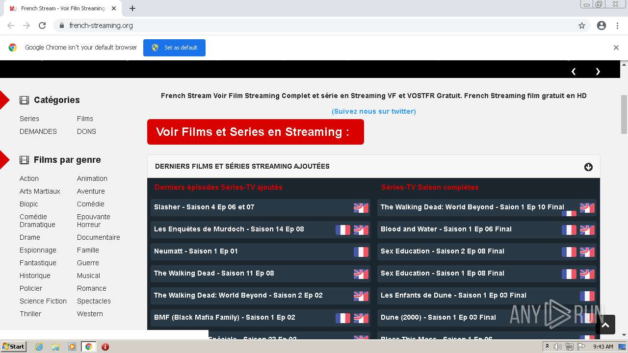Click the browser forward arrow
This screenshot has width=628, height=353.
(x=26, y=25)
